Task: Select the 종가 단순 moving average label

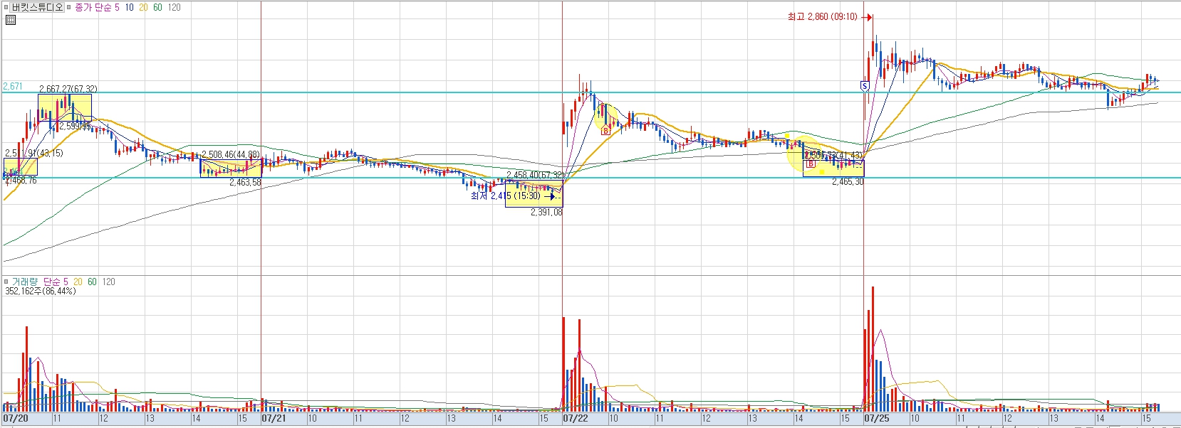Action: pyautogui.click(x=93, y=7)
